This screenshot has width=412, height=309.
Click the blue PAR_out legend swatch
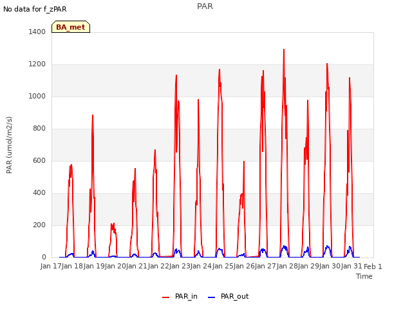tap(212, 297)
